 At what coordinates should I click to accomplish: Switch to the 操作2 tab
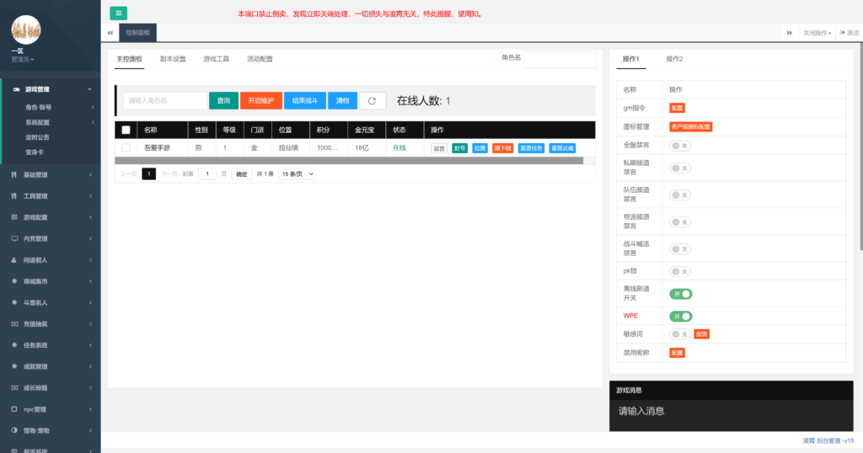pyautogui.click(x=674, y=59)
